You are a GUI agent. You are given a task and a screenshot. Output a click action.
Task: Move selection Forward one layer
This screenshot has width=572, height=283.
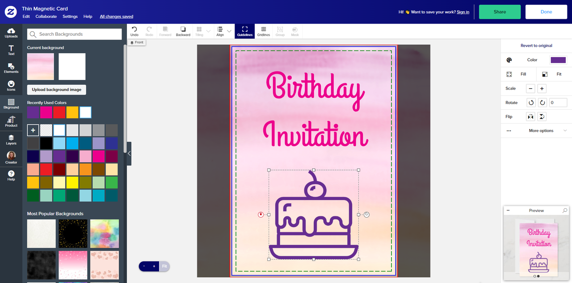[165, 31]
